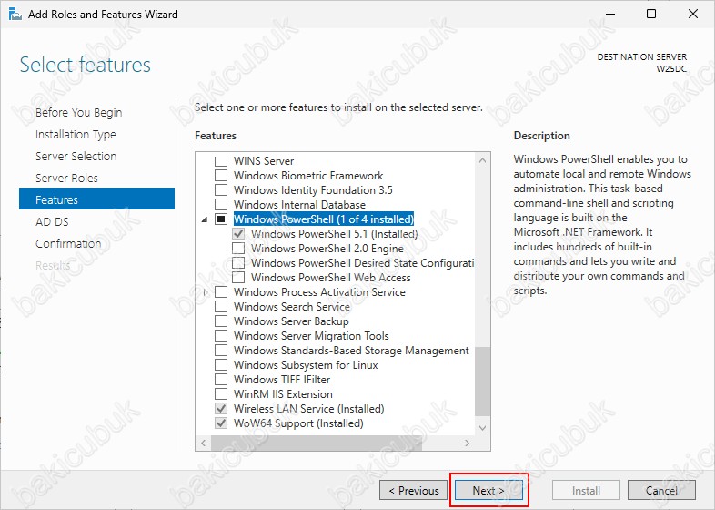Check the PowerShell Desired State Configuration checkbox
This screenshot has width=715, height=510.
pyautogui.click(x=238, y=263)
